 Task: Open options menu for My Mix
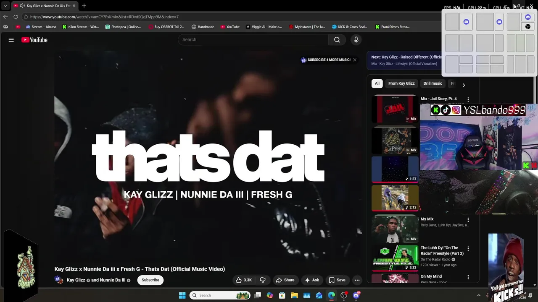(x=468, y=220)
